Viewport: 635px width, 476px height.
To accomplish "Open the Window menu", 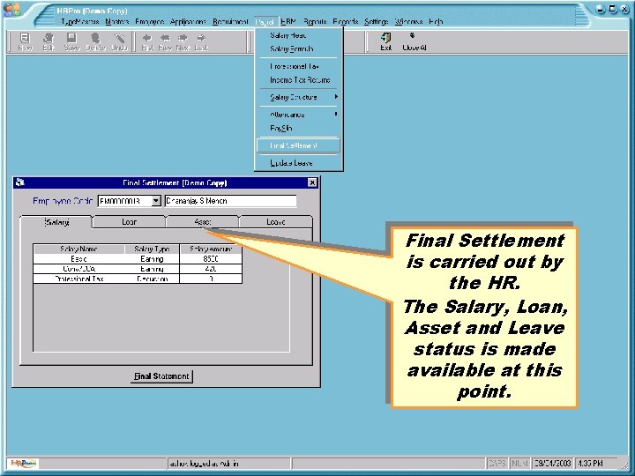I will [408, 22].
